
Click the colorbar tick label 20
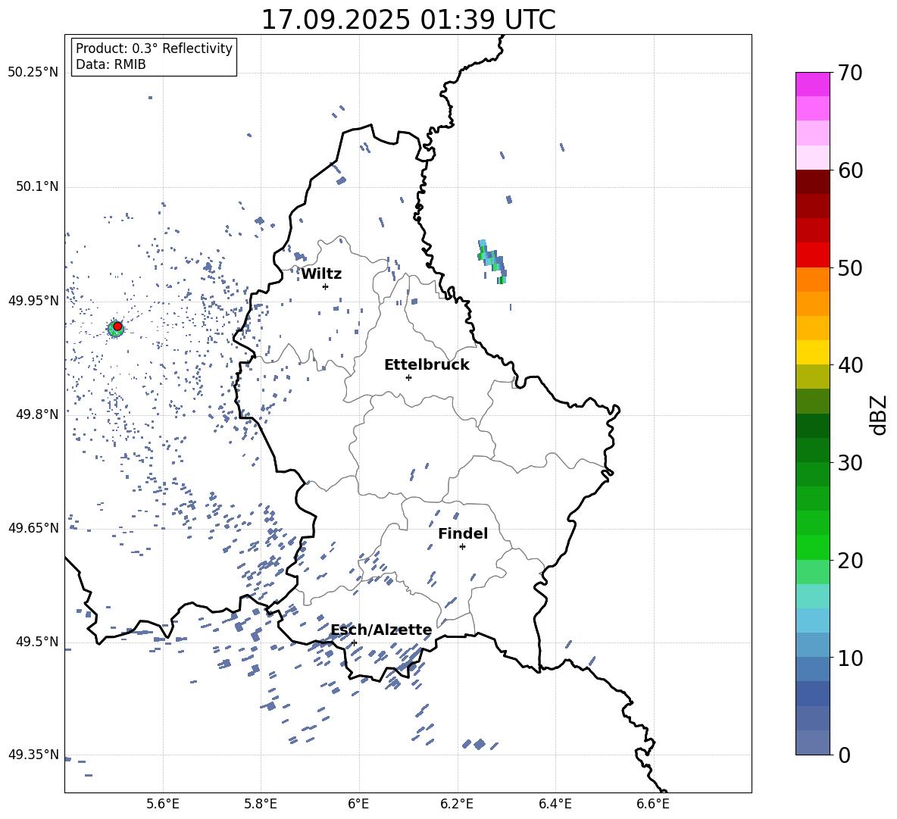click(x=850, y=561)
